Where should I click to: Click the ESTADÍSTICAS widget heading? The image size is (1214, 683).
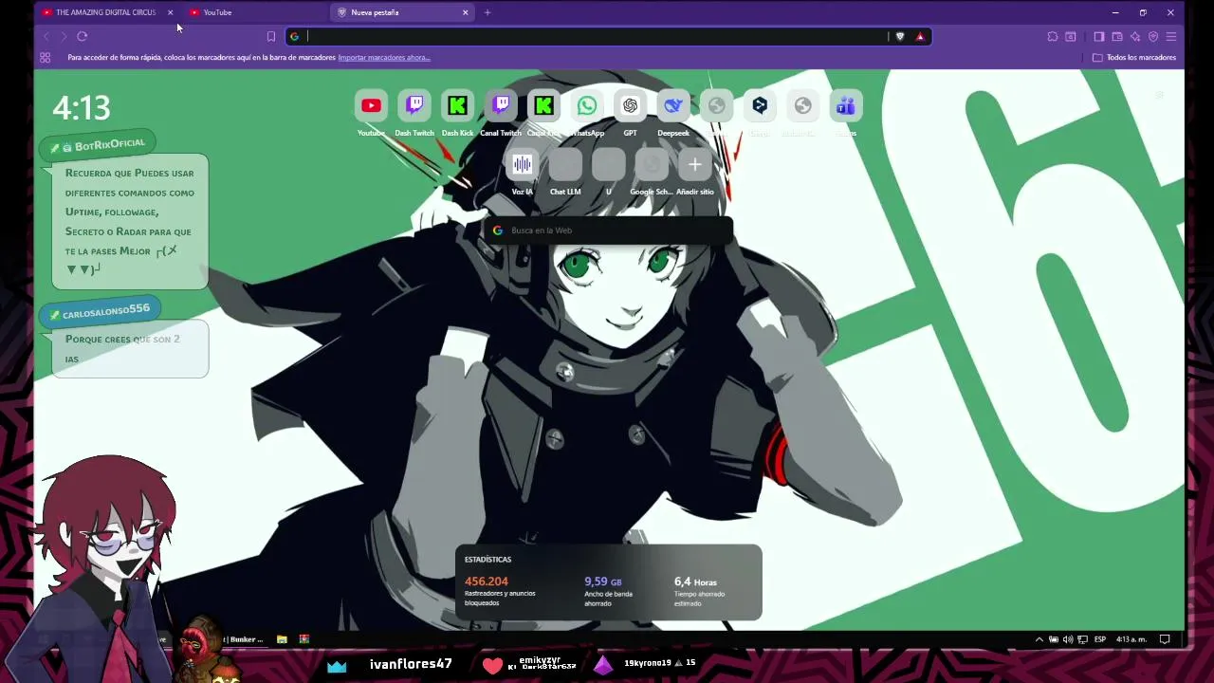[x=487, y=560]
